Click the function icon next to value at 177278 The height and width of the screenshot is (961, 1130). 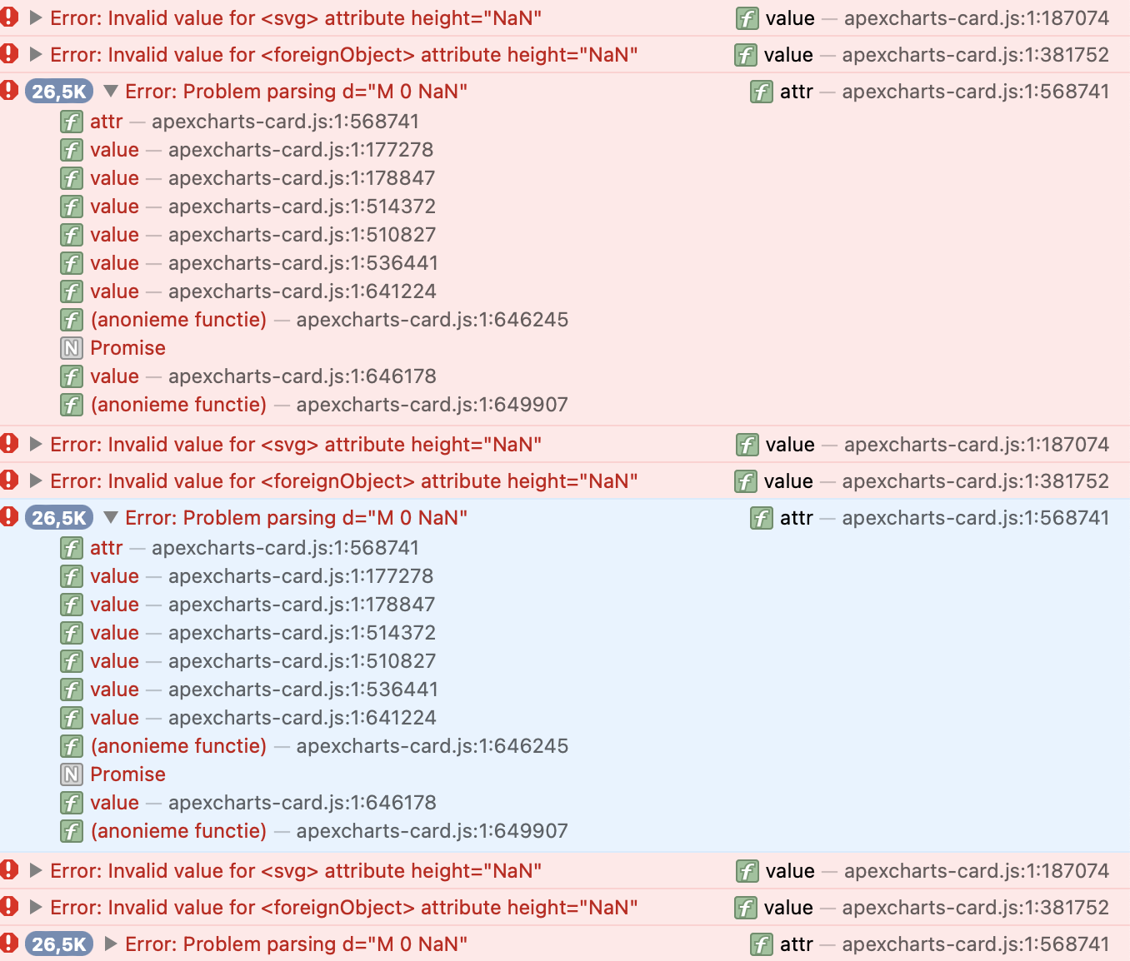[72, 150]
